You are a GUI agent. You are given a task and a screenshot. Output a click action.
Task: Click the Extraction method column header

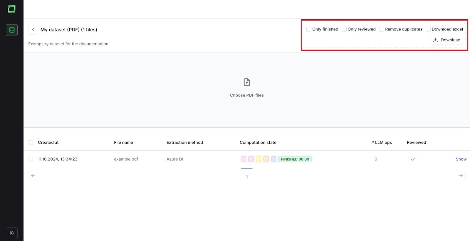[x=185, y=142]
